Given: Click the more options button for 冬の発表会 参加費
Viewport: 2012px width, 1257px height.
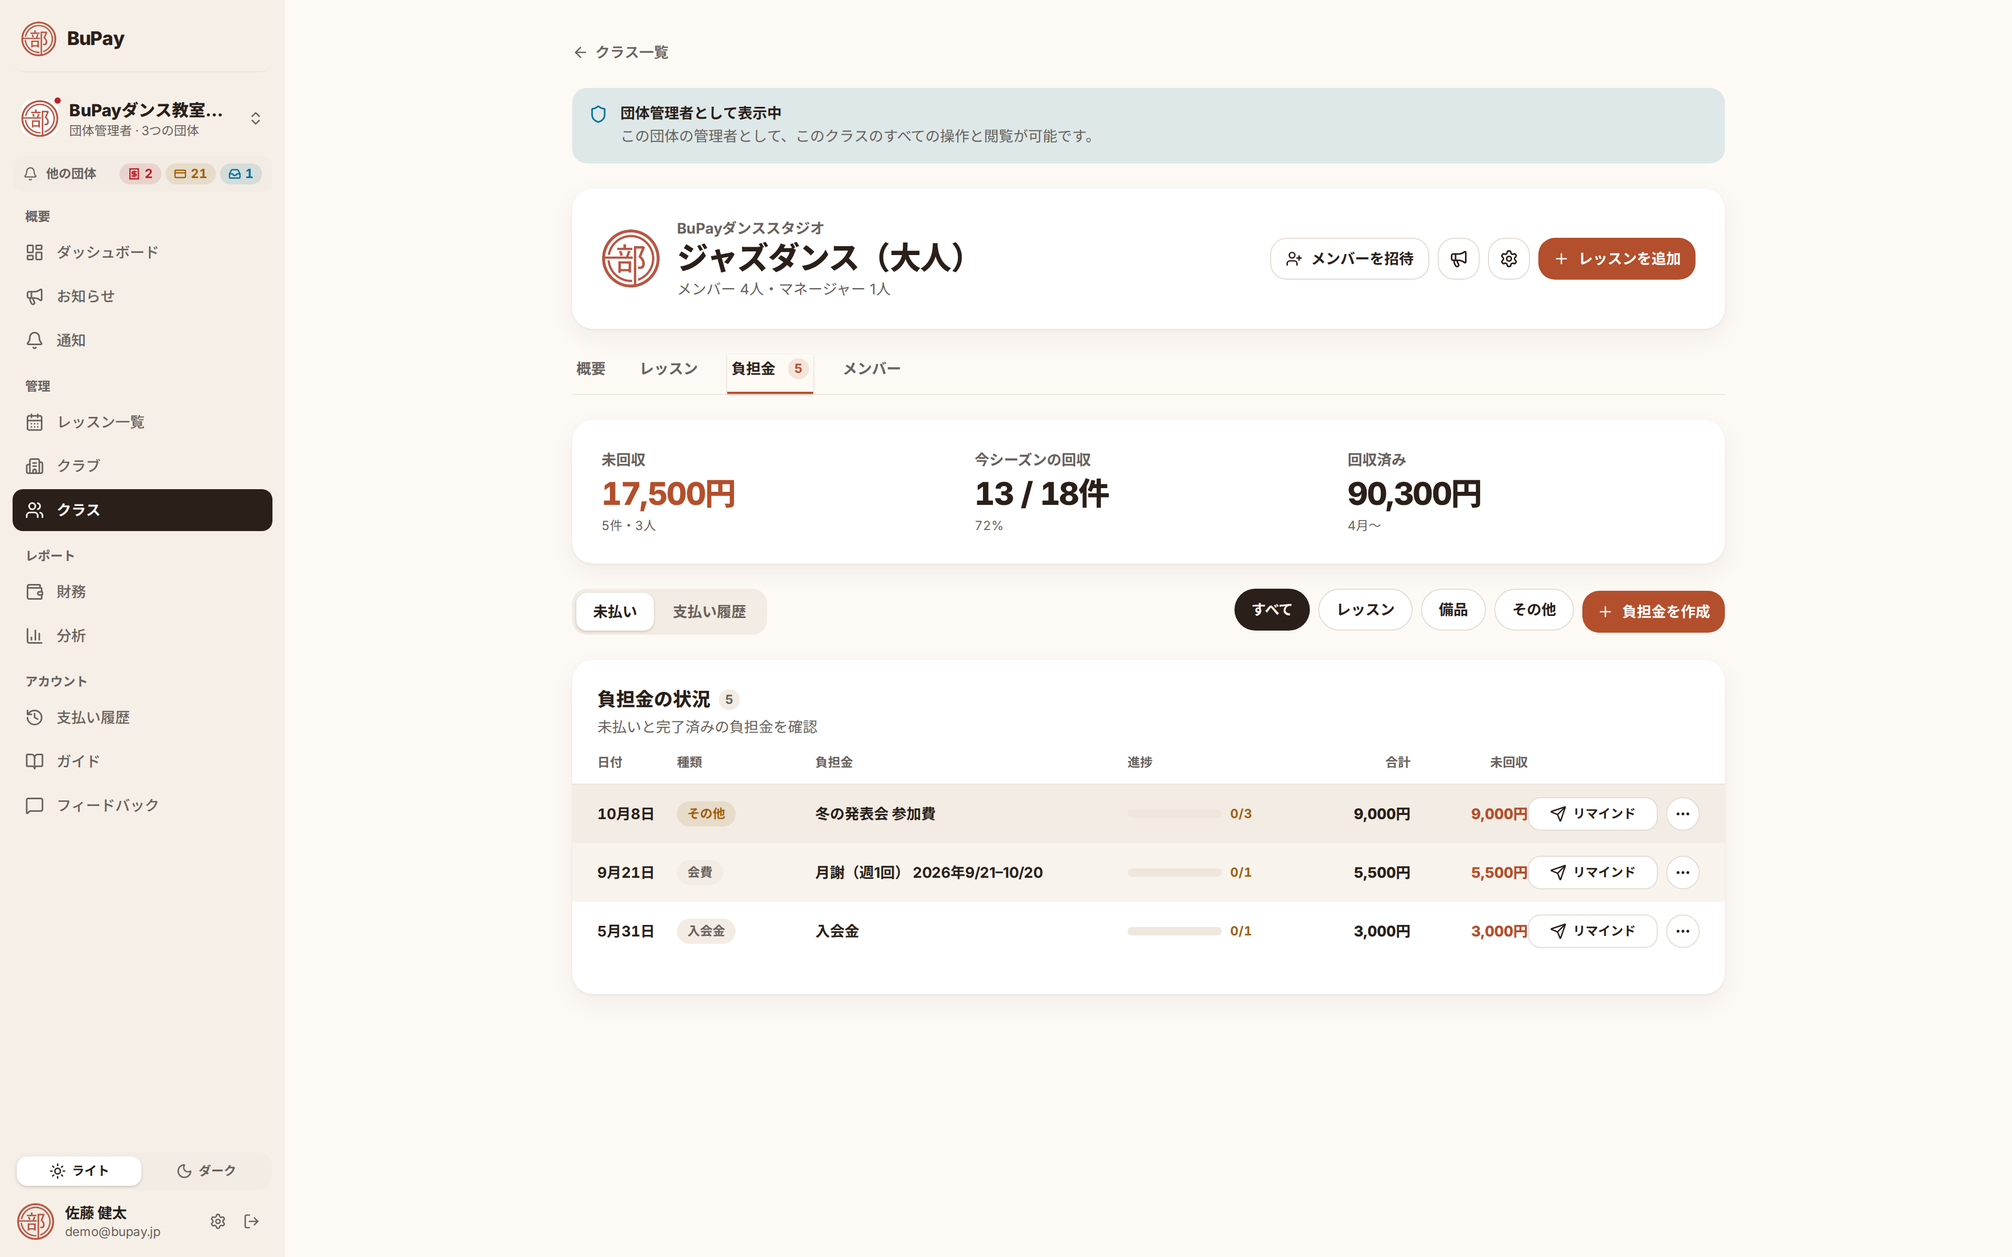Looking at the screenshot, I should 1682,813.
